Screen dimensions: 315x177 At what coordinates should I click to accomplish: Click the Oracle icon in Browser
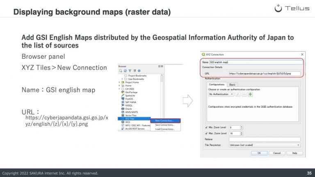click(123, 109)
